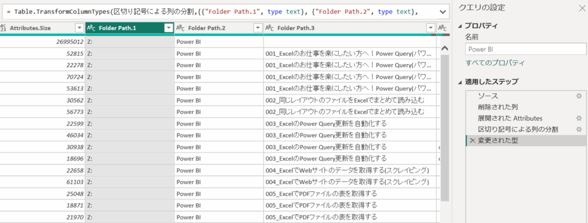
Task: Select cell with size 56773
Action: click(42, 111)
